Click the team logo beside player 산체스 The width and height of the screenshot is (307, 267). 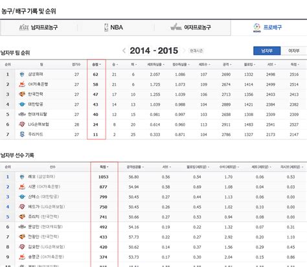(22, 197)
